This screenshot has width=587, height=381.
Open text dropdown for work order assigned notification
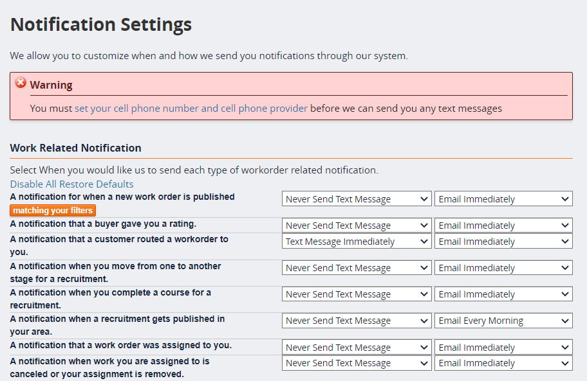click(x=356, y=347)
